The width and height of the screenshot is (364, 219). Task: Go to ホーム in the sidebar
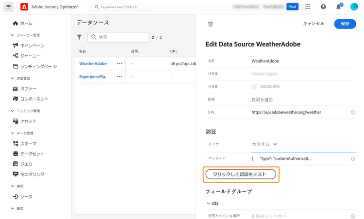coord(22,23)
